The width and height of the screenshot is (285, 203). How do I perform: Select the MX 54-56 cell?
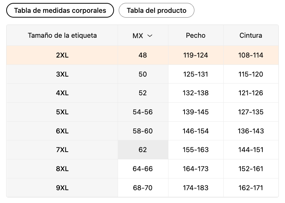pos(143,112)
